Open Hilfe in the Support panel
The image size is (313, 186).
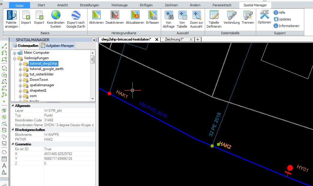(280, 12)
